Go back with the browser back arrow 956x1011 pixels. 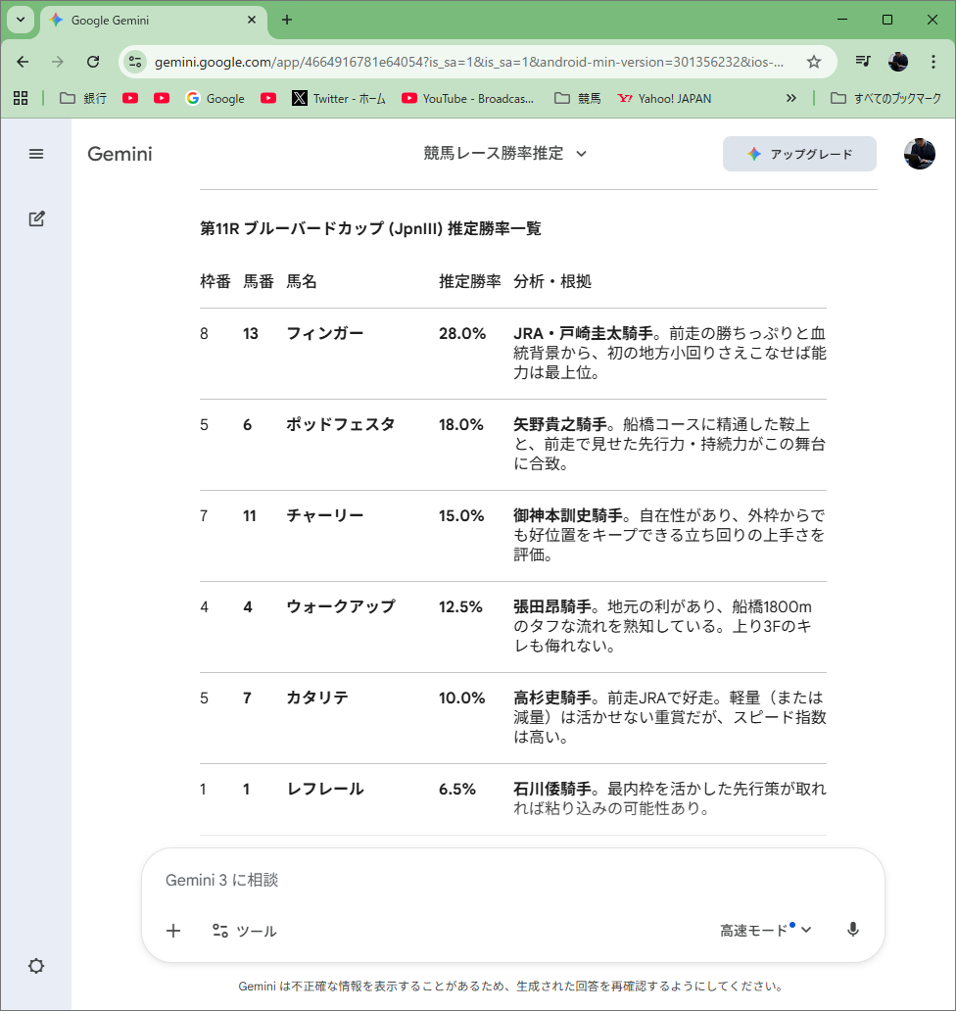23,62
